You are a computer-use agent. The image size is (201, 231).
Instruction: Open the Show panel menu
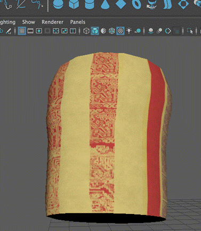(x=28, y=22)
